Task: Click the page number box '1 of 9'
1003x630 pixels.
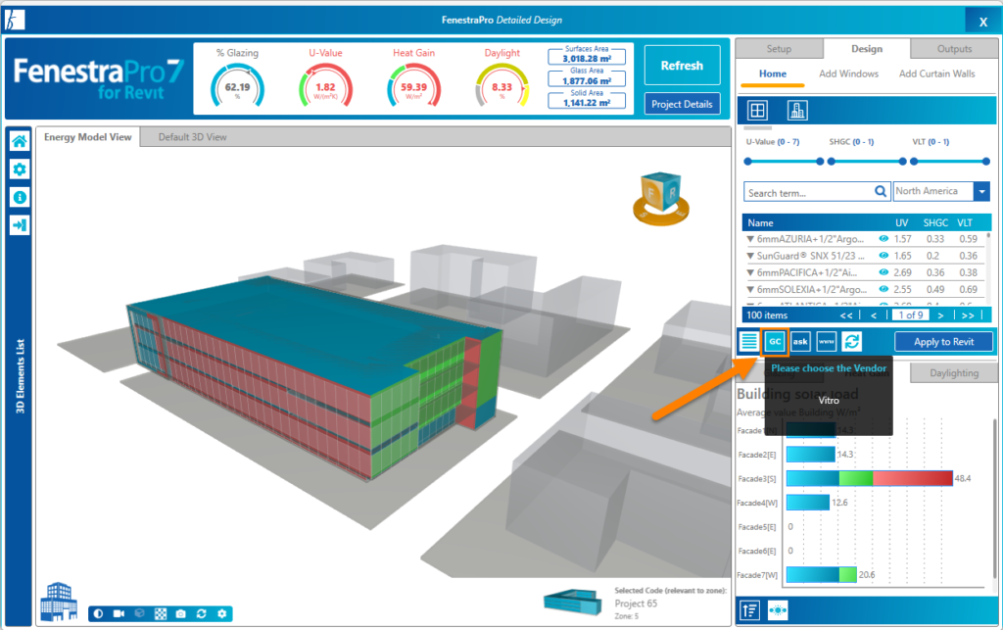Action: coord(910,315)
